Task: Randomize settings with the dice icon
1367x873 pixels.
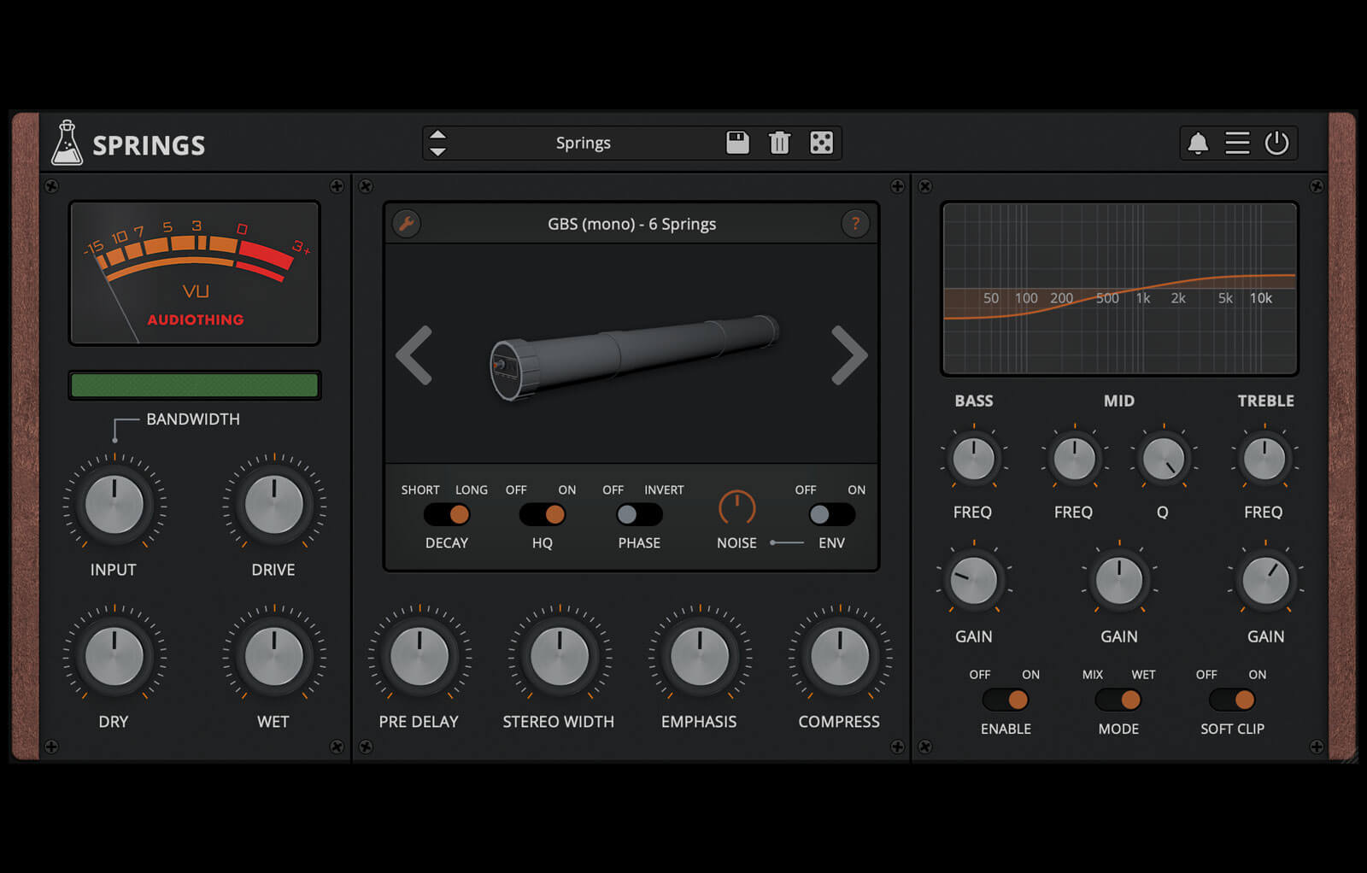Action: pos(821,143)
